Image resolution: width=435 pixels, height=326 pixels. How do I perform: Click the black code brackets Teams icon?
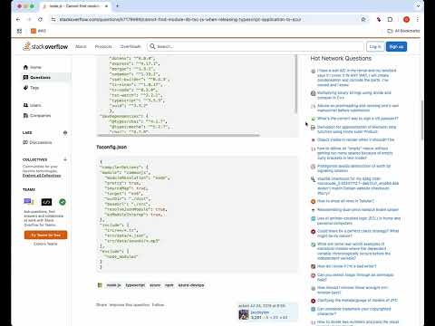coord(46,202)
